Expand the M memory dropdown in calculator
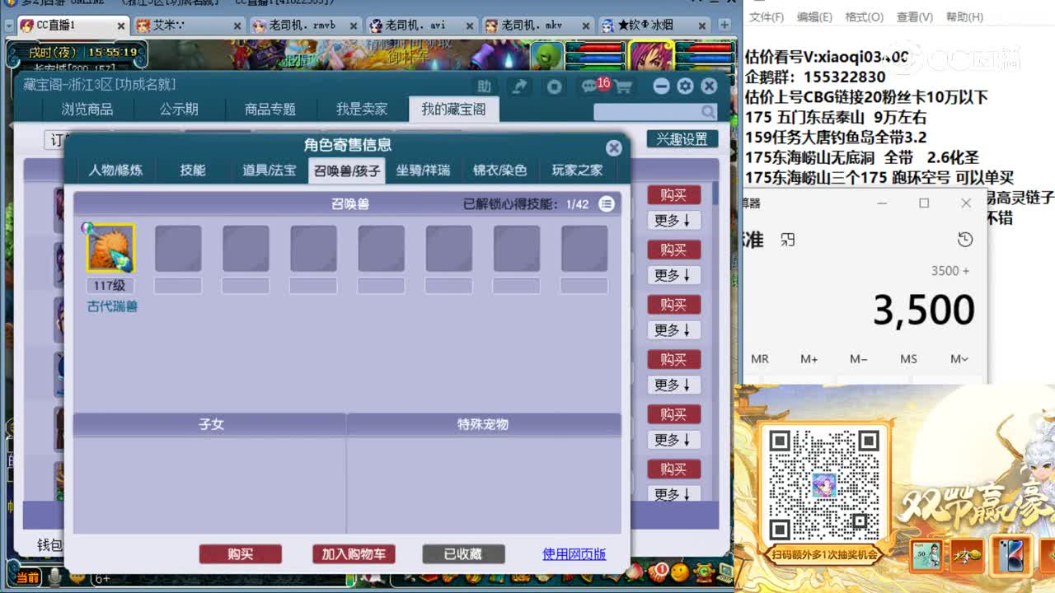 tap(959, 359)
